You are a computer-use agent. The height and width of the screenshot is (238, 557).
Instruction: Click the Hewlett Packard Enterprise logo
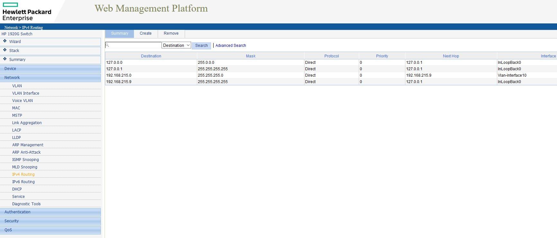tap(27, 12)
